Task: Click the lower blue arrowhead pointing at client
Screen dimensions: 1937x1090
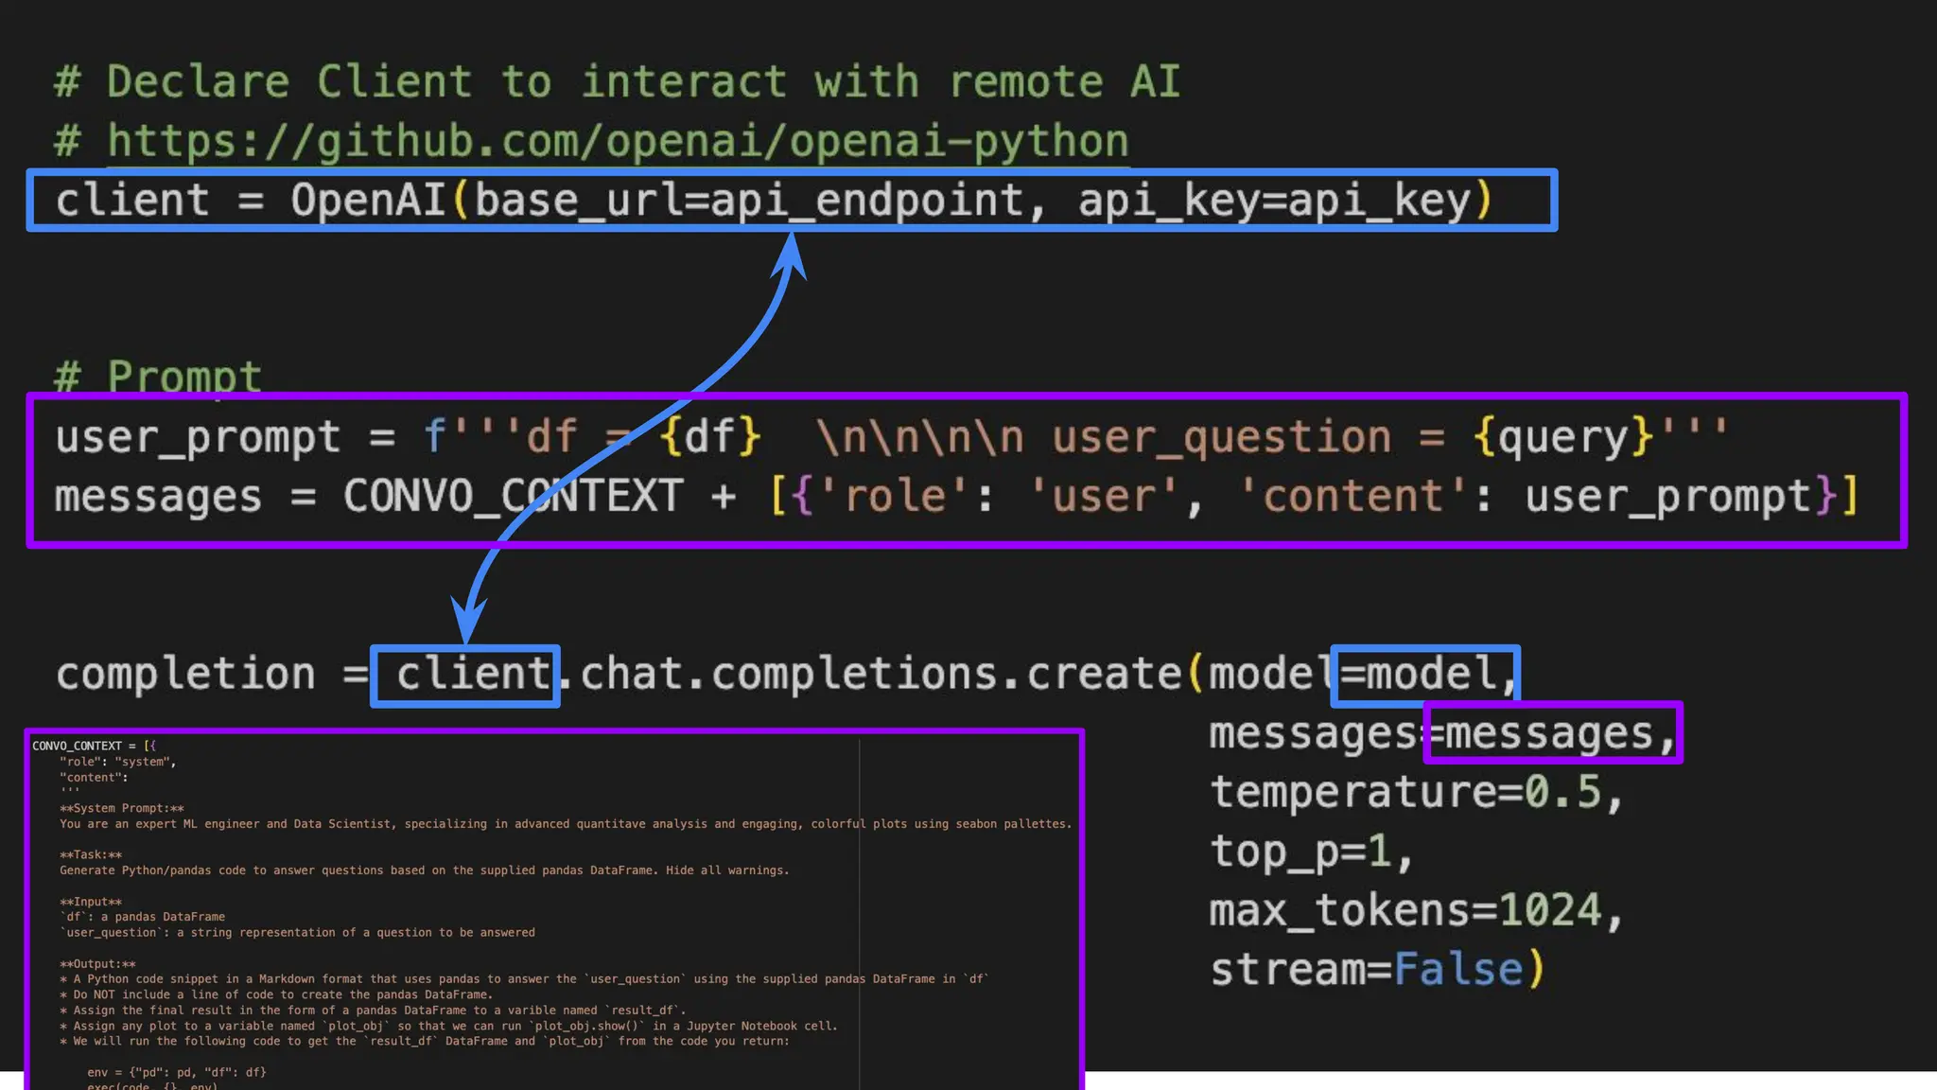Action: pos(467,623)
